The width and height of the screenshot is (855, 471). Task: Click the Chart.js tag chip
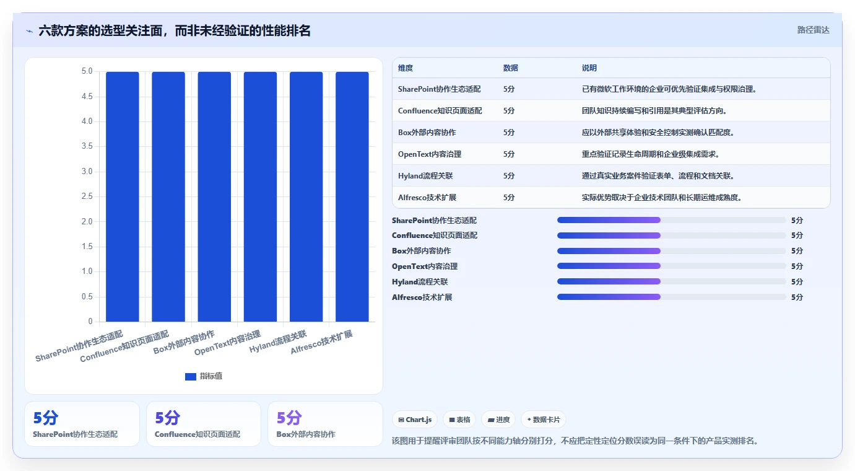click(x=415, y=420)
